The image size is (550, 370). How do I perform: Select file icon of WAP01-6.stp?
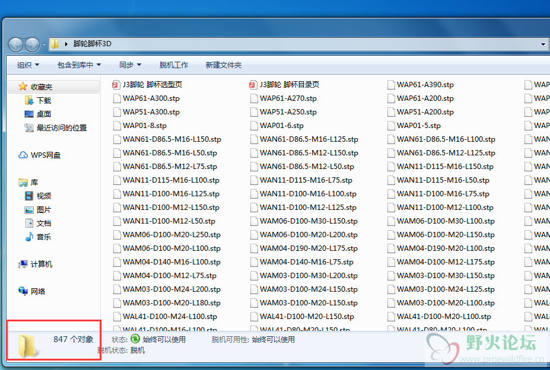pos(254,126)
